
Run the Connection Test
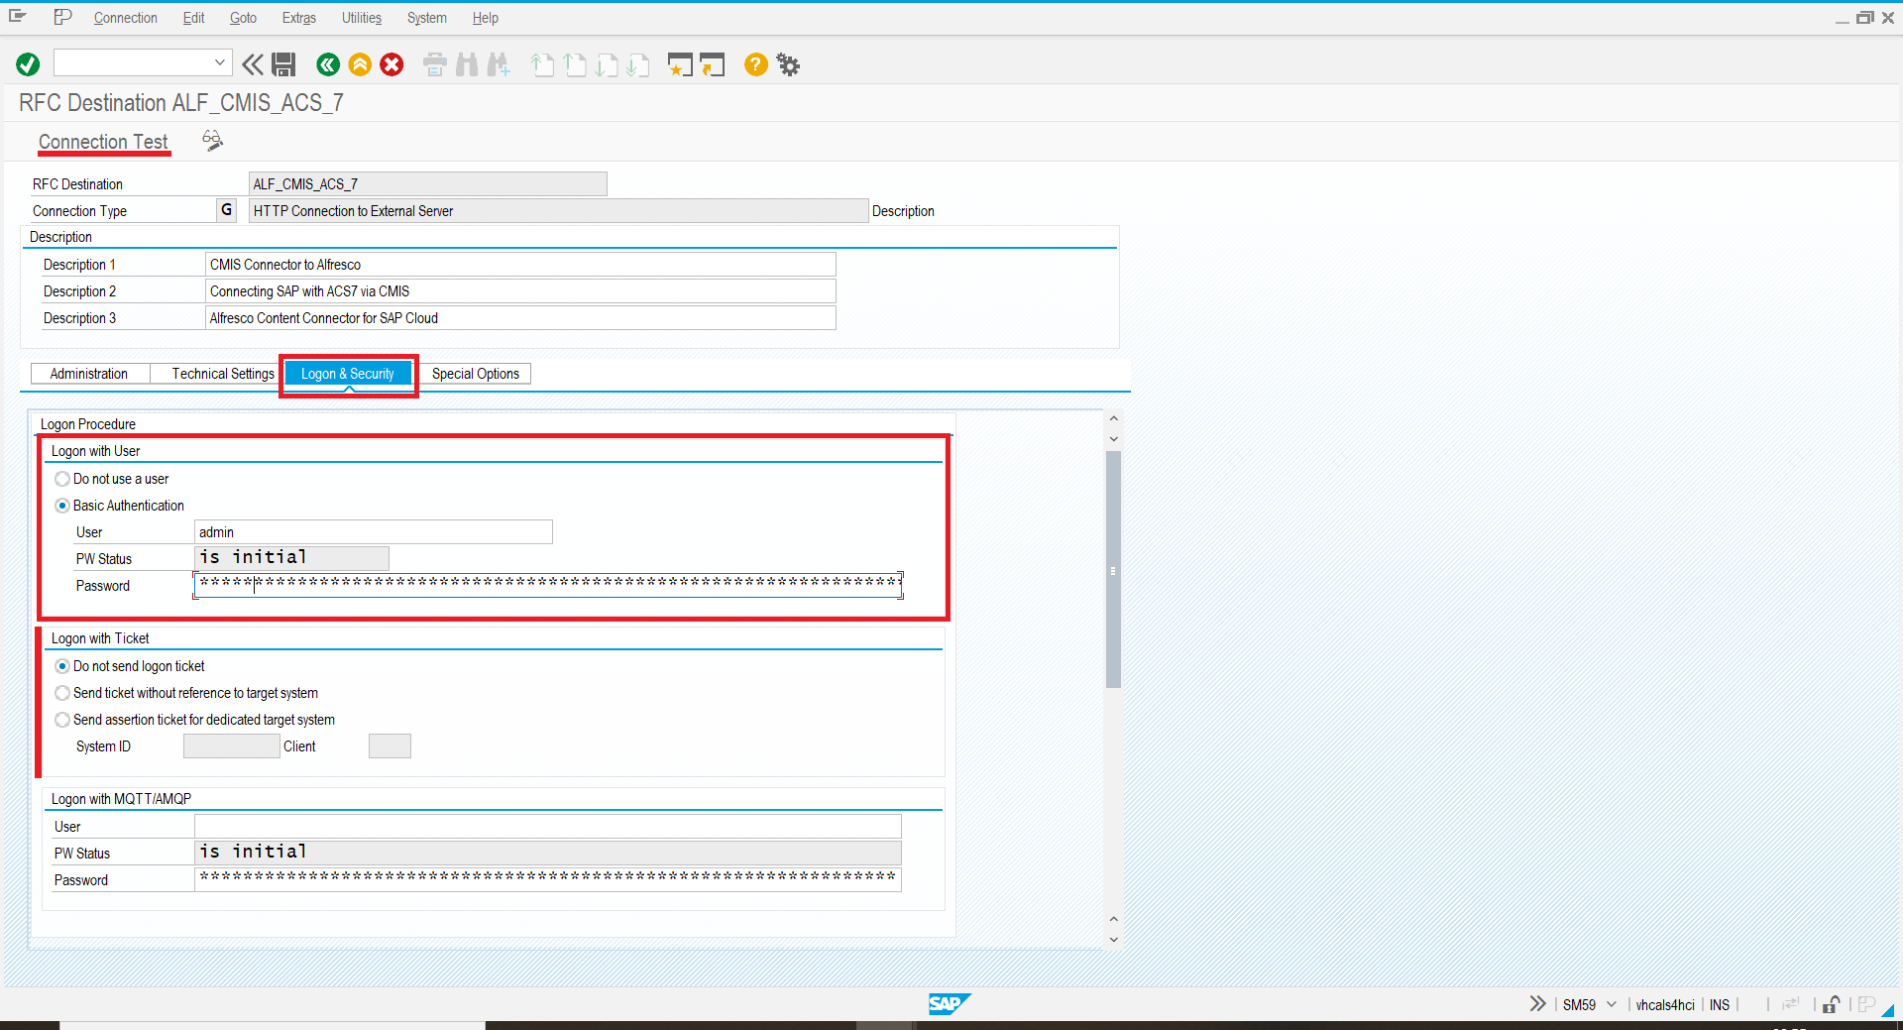click(x=103, y=142)
